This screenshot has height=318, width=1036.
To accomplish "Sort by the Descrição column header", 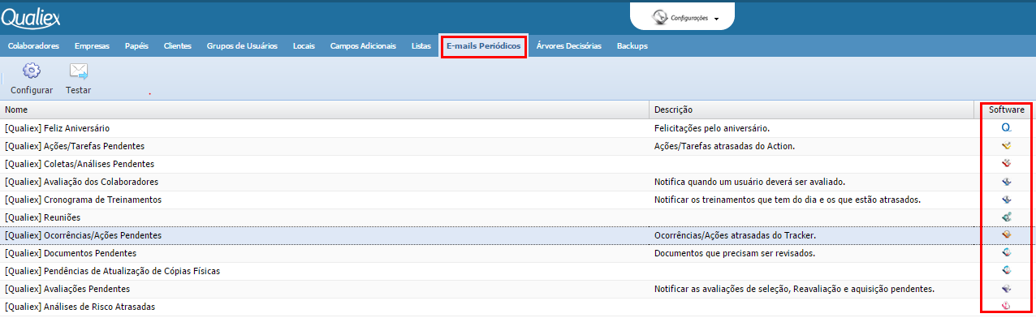I will coord(812,110).
